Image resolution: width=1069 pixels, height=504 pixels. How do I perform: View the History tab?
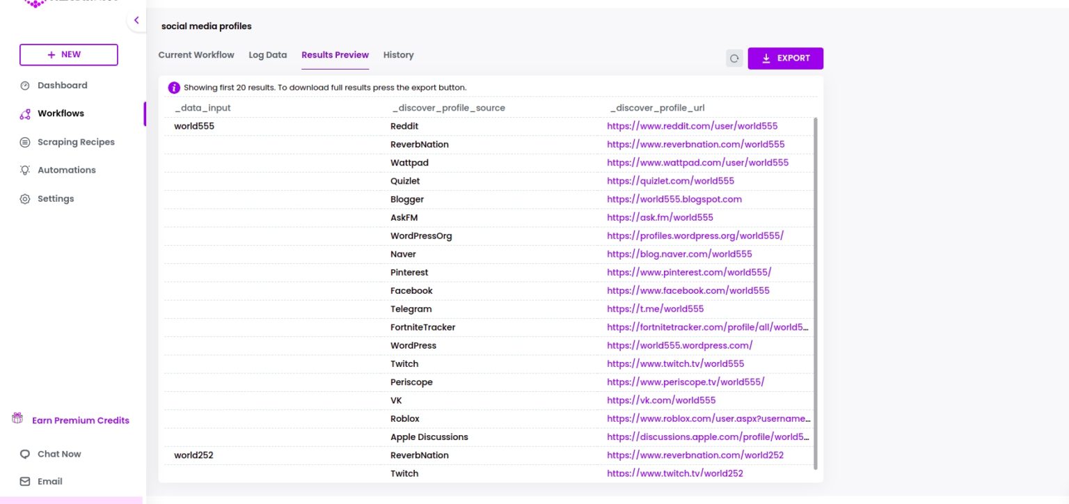(397, 54)
